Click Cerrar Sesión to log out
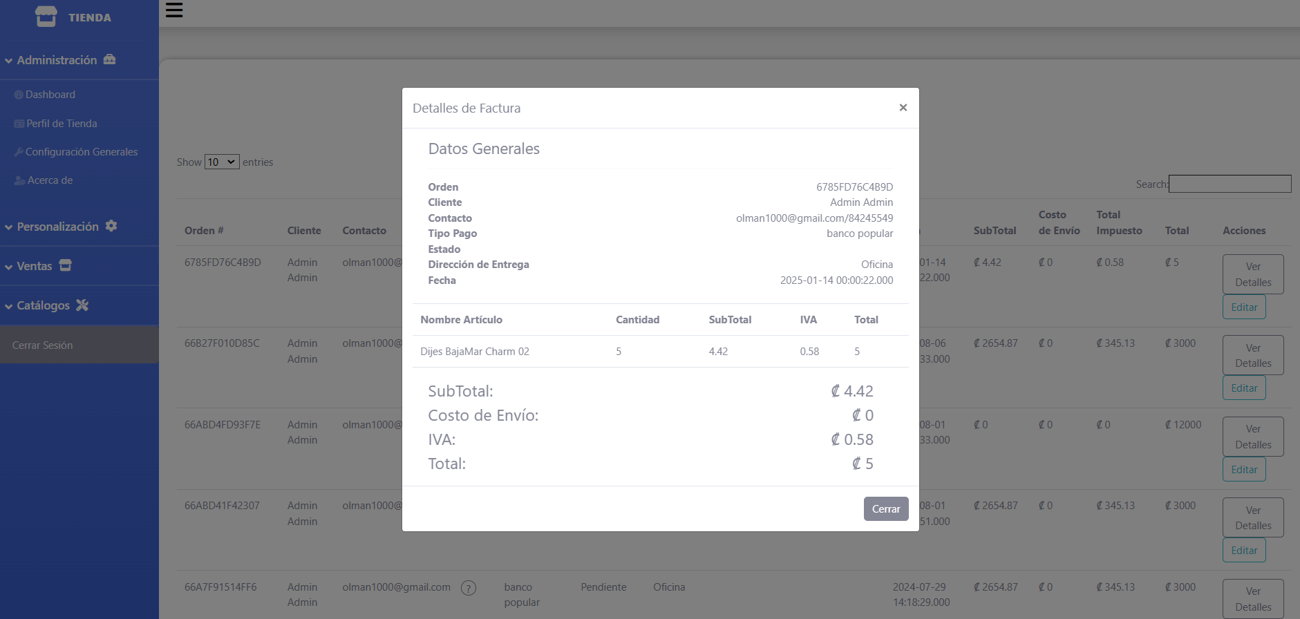 pos(42,345)
